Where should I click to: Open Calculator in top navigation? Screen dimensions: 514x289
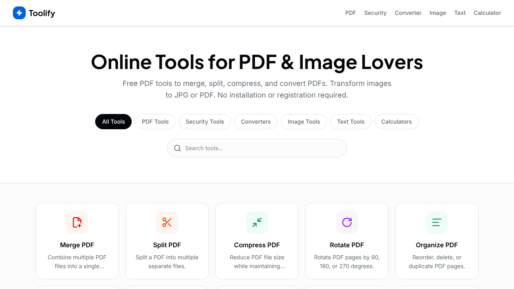click(487, 13)
